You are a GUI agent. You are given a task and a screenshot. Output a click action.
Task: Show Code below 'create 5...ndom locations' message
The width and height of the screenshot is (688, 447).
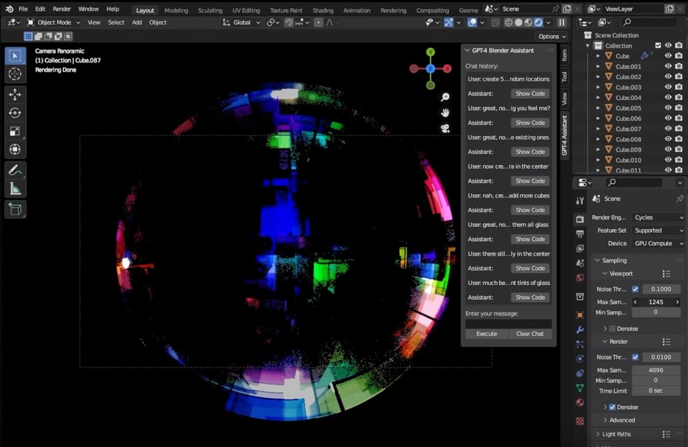530,93
